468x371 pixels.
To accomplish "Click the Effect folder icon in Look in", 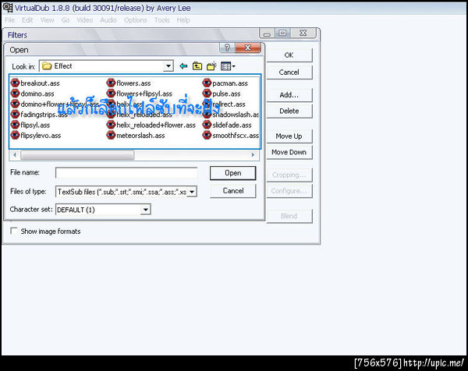I will pyautogui.click(x=47, y=66).
